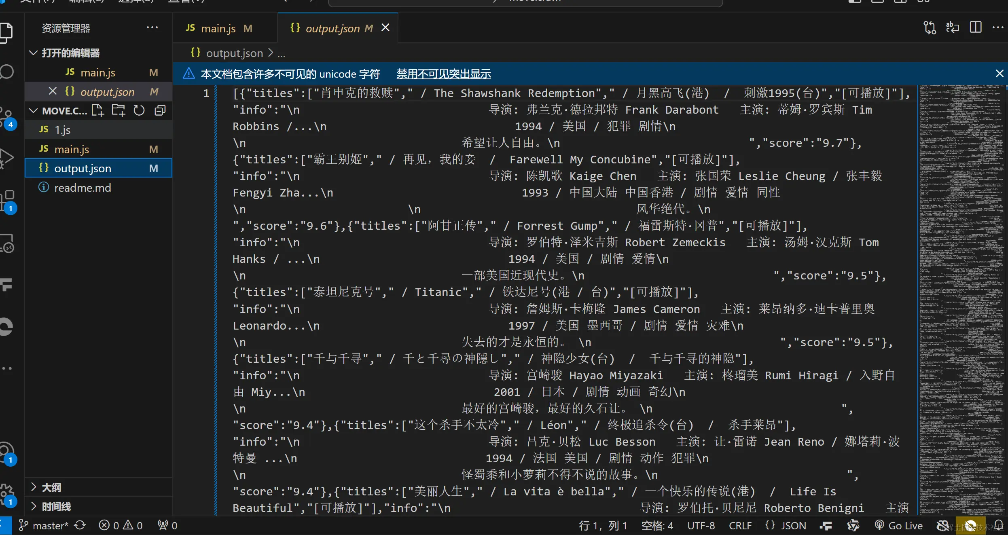
Task: Close the output.json editor tab
Action: pos(385,28)
